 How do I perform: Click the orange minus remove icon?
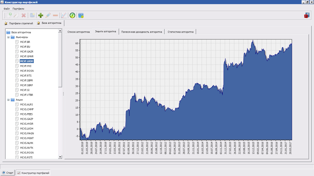(55, 15)
